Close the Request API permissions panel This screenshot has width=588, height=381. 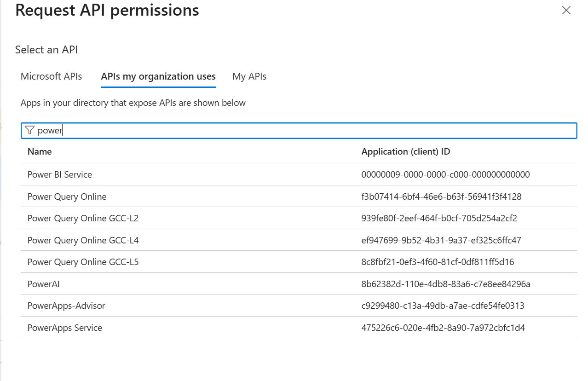click(565, 10)
